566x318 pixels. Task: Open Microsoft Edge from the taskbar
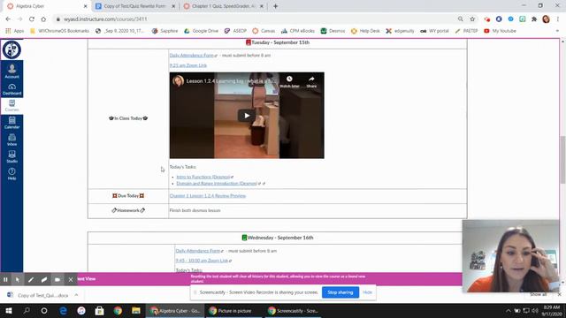pyautogui.click(x=63, y=310)
